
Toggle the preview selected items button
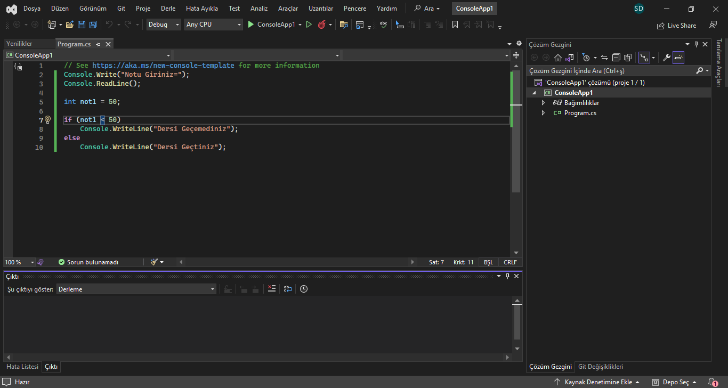pyautogui.click(x=678, y=58)
